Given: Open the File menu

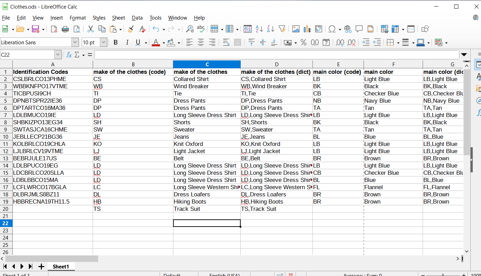Looking at the screenshot, I should [6, 18].
